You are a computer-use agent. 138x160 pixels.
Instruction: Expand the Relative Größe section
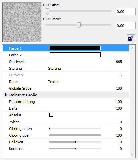(x=6, y=95)
